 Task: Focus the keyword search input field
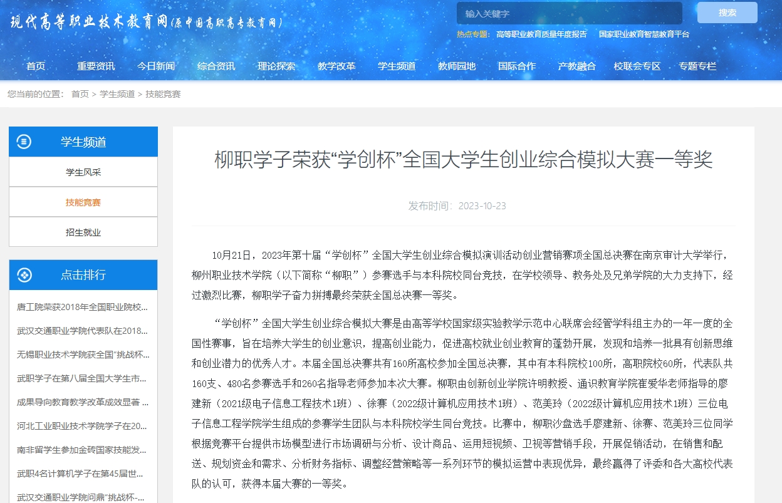click(x=569, y=13)
